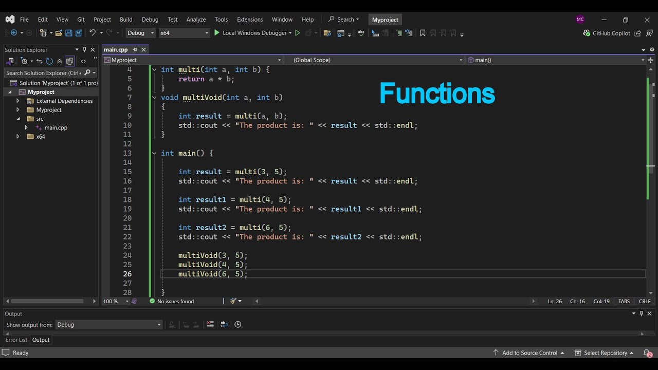Click the MC account avatar

click(x=580, y=20)
